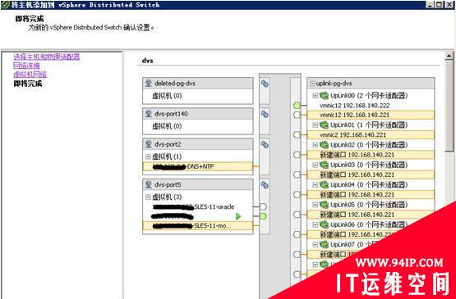Select the SLES-11-oracle virtual machine row
456x299 pixels.
(198, 206)
